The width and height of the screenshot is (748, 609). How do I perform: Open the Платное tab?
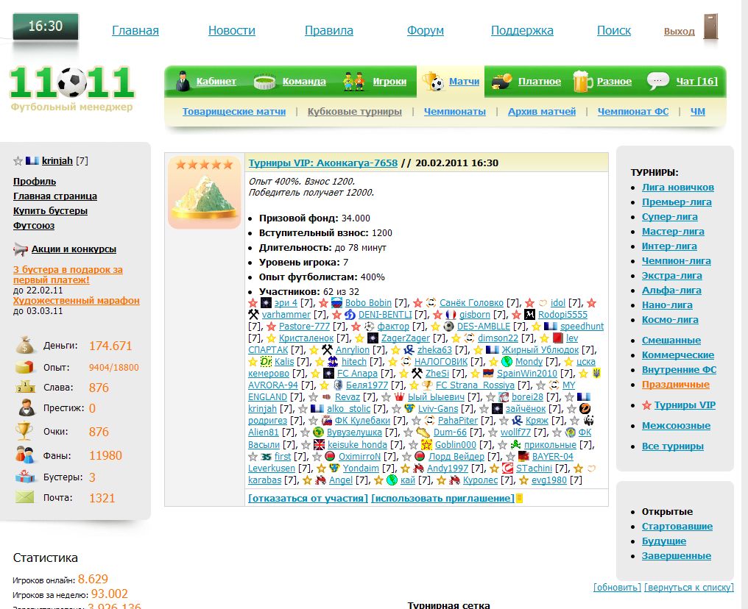539,82
